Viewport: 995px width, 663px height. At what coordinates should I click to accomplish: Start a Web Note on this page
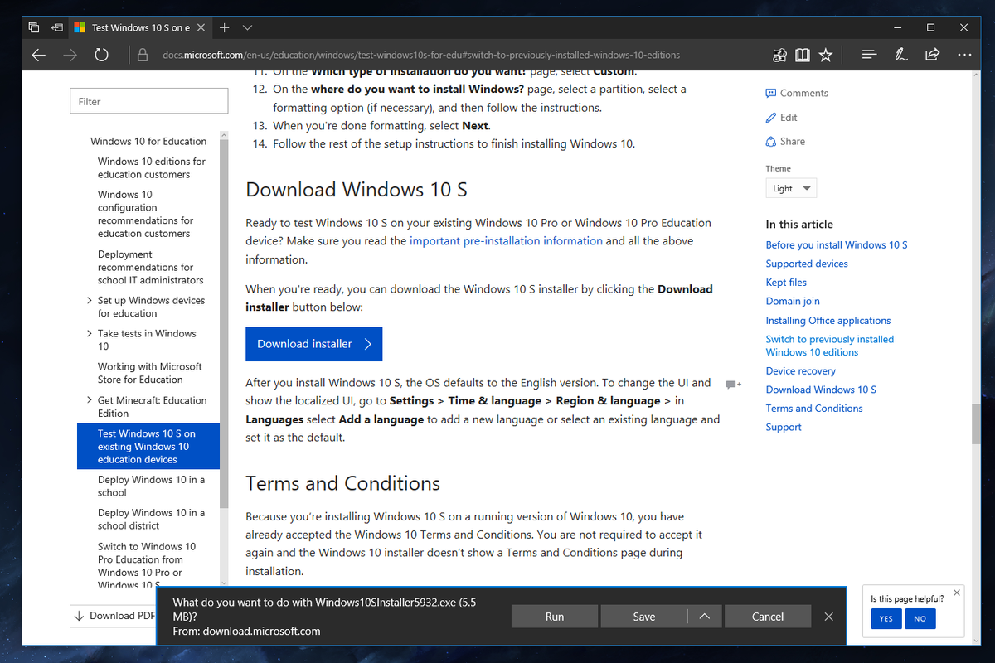[900, 54]
